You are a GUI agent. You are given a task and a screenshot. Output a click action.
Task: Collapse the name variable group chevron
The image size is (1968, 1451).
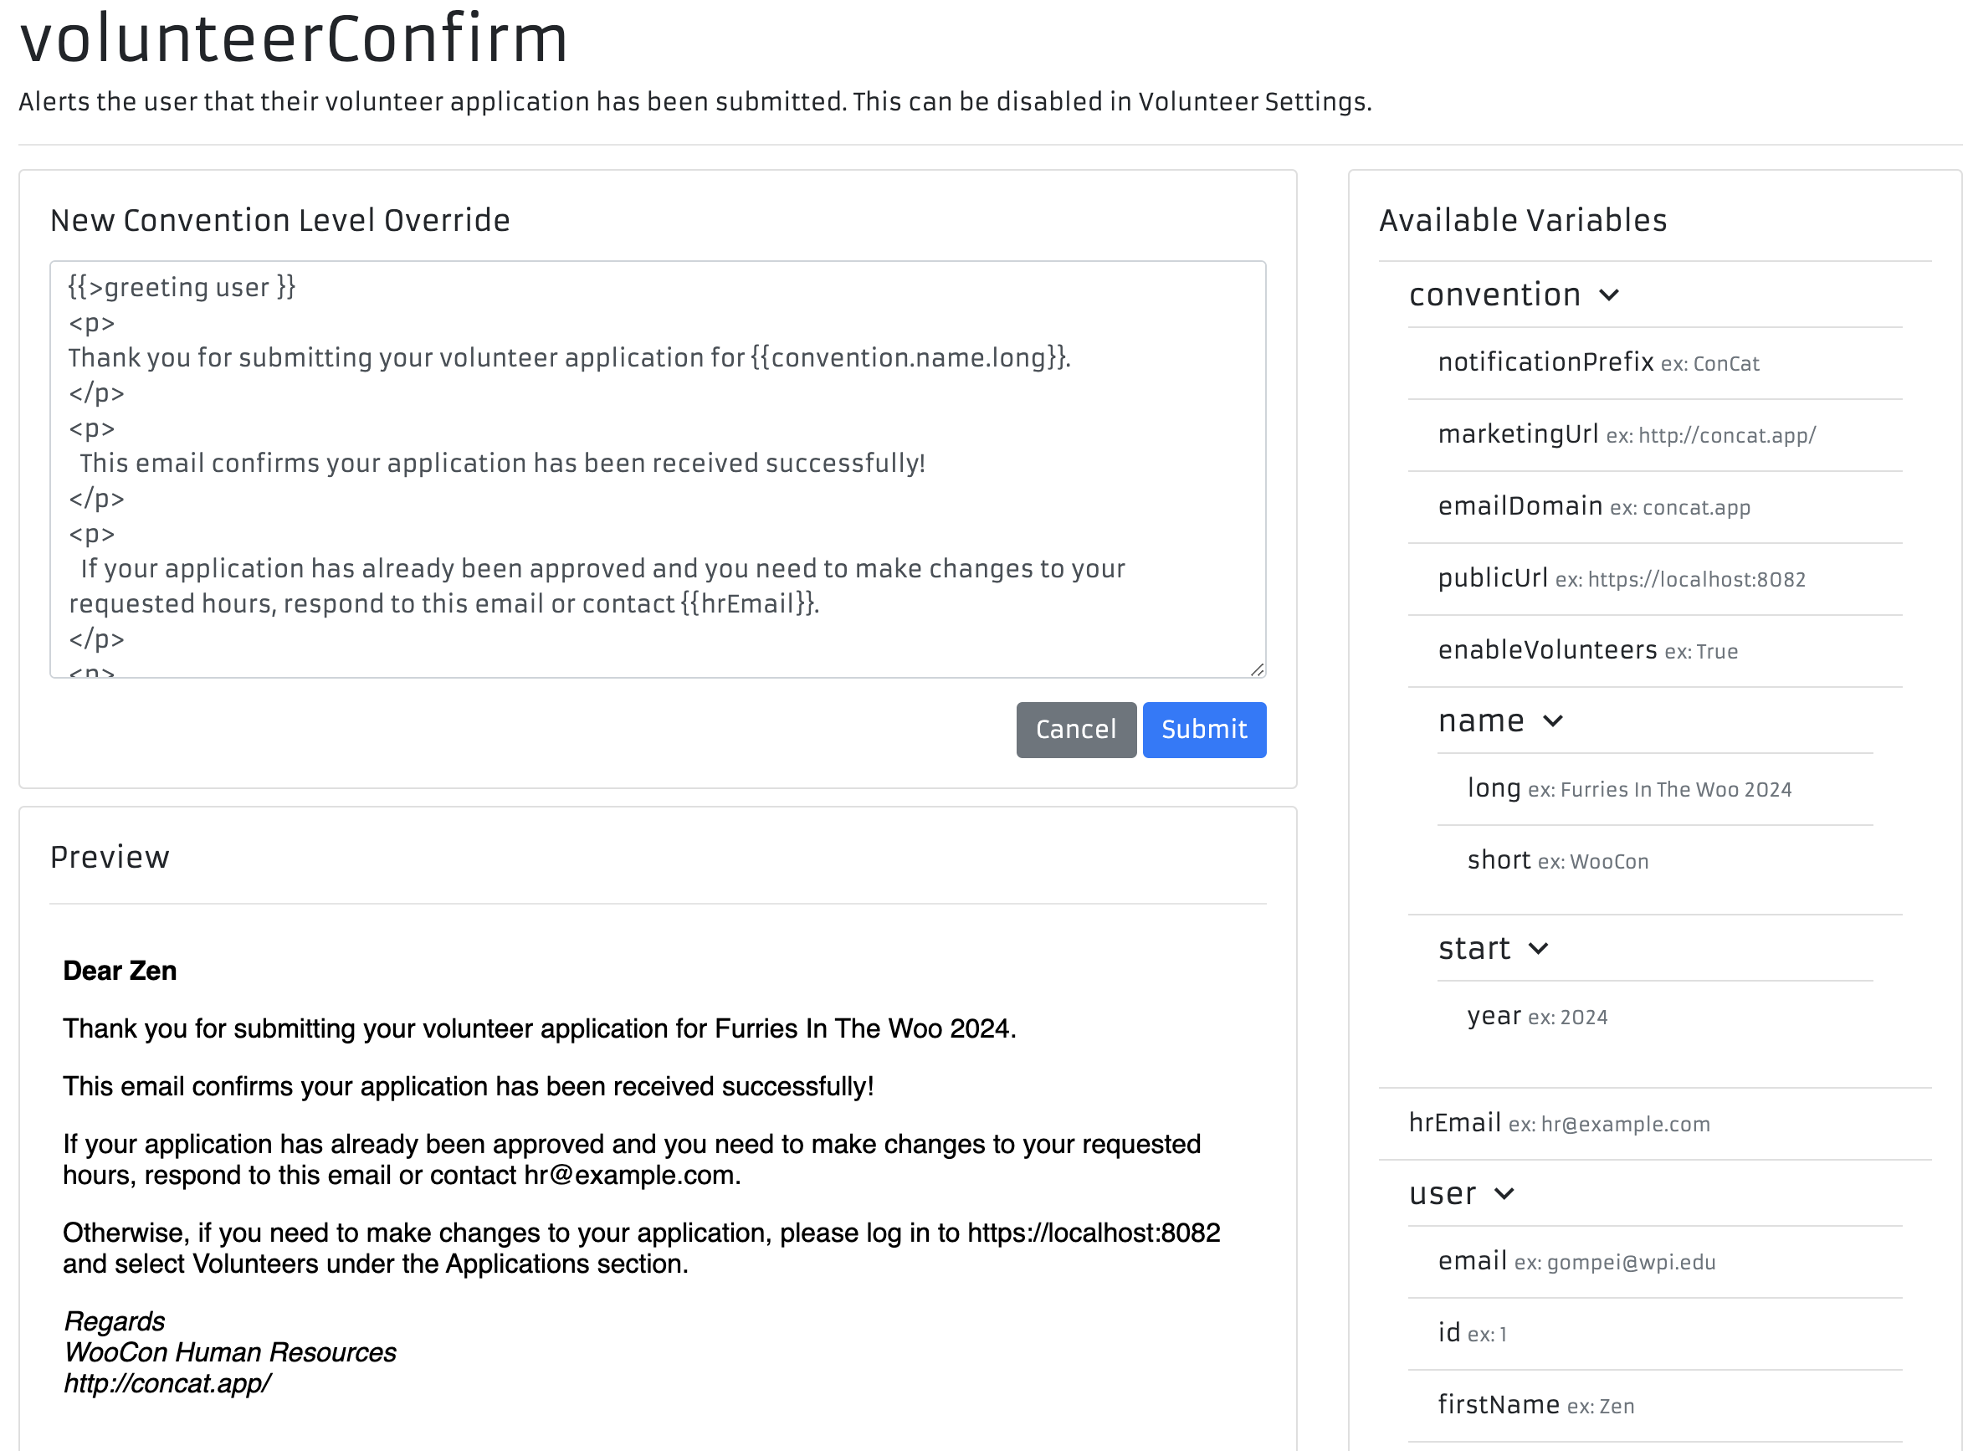(1552, 721)
